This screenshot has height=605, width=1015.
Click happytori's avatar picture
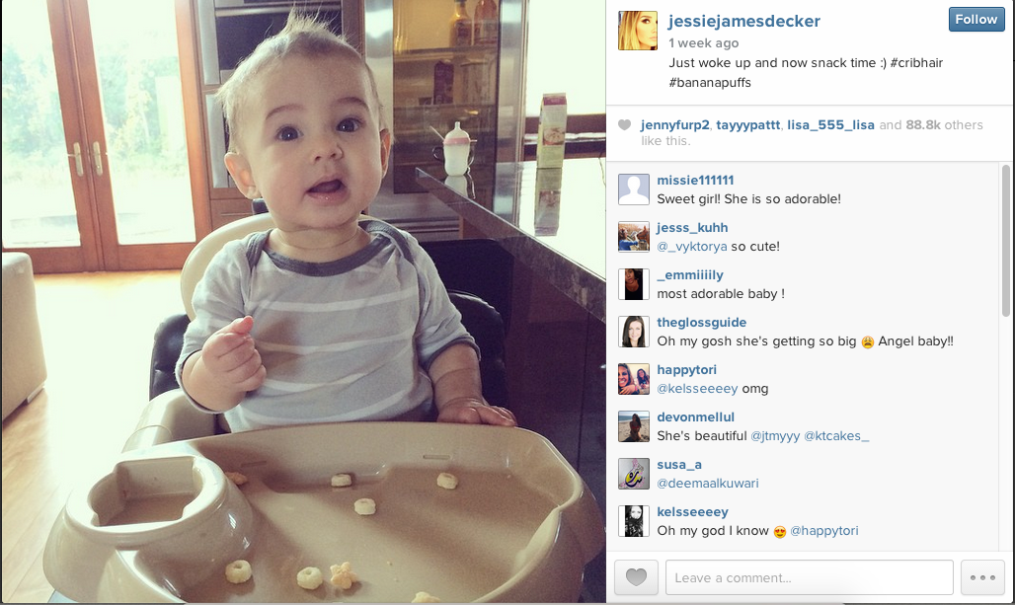(x=634, y=379)
